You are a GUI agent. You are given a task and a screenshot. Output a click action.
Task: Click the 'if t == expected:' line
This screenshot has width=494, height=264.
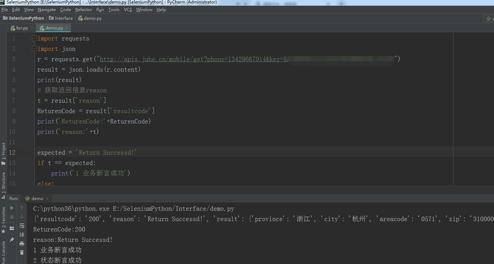[67, 163]
